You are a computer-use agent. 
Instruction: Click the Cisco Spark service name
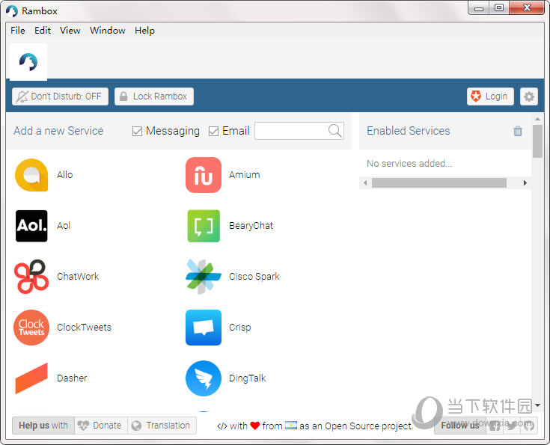254,276
